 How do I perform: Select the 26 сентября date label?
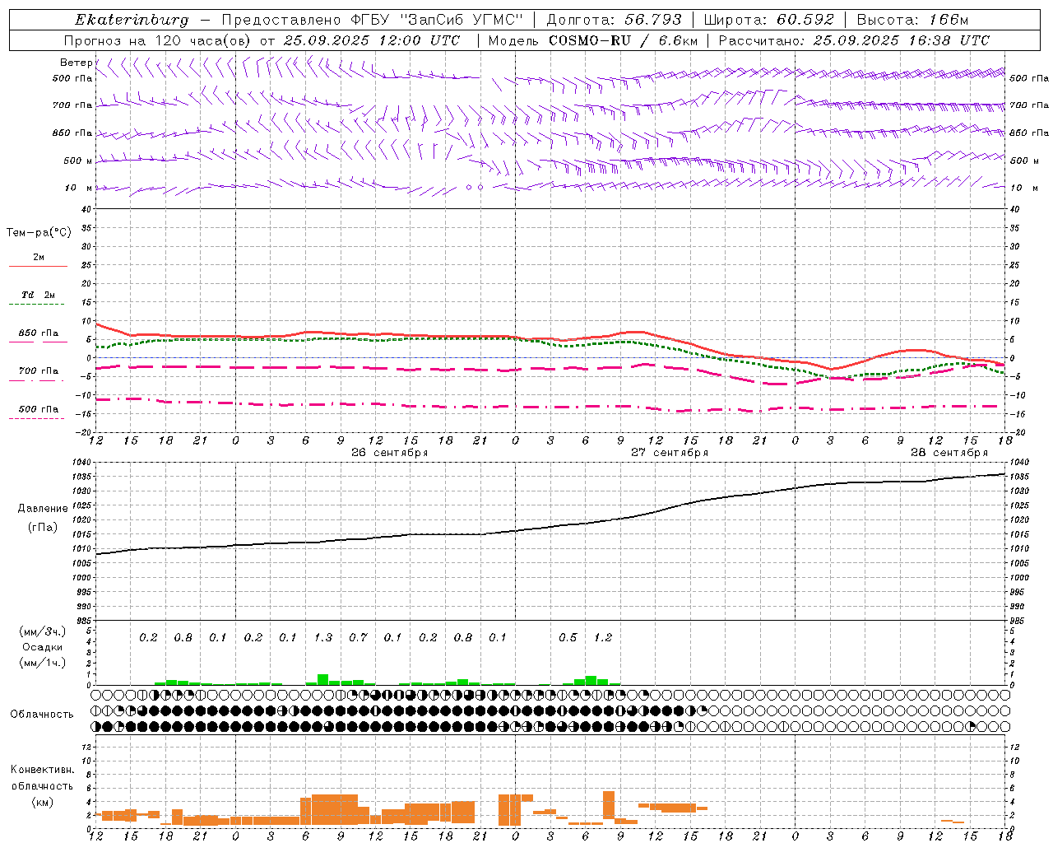389,453
